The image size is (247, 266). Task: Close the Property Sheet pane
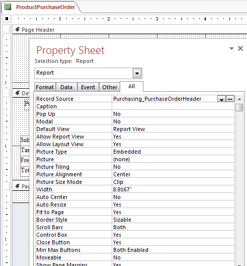coord(240,48)
